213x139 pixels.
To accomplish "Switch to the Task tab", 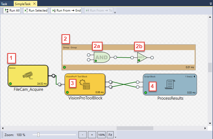I will tap(4, 4).
